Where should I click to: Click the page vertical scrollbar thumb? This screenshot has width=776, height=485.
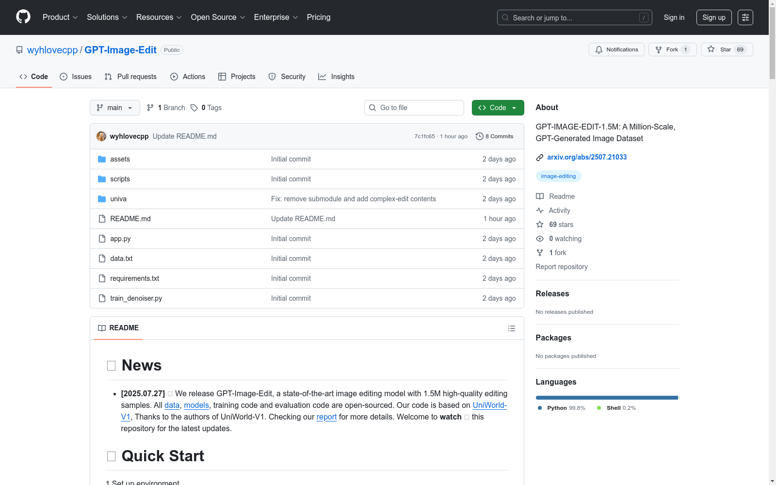coord(772,43)
